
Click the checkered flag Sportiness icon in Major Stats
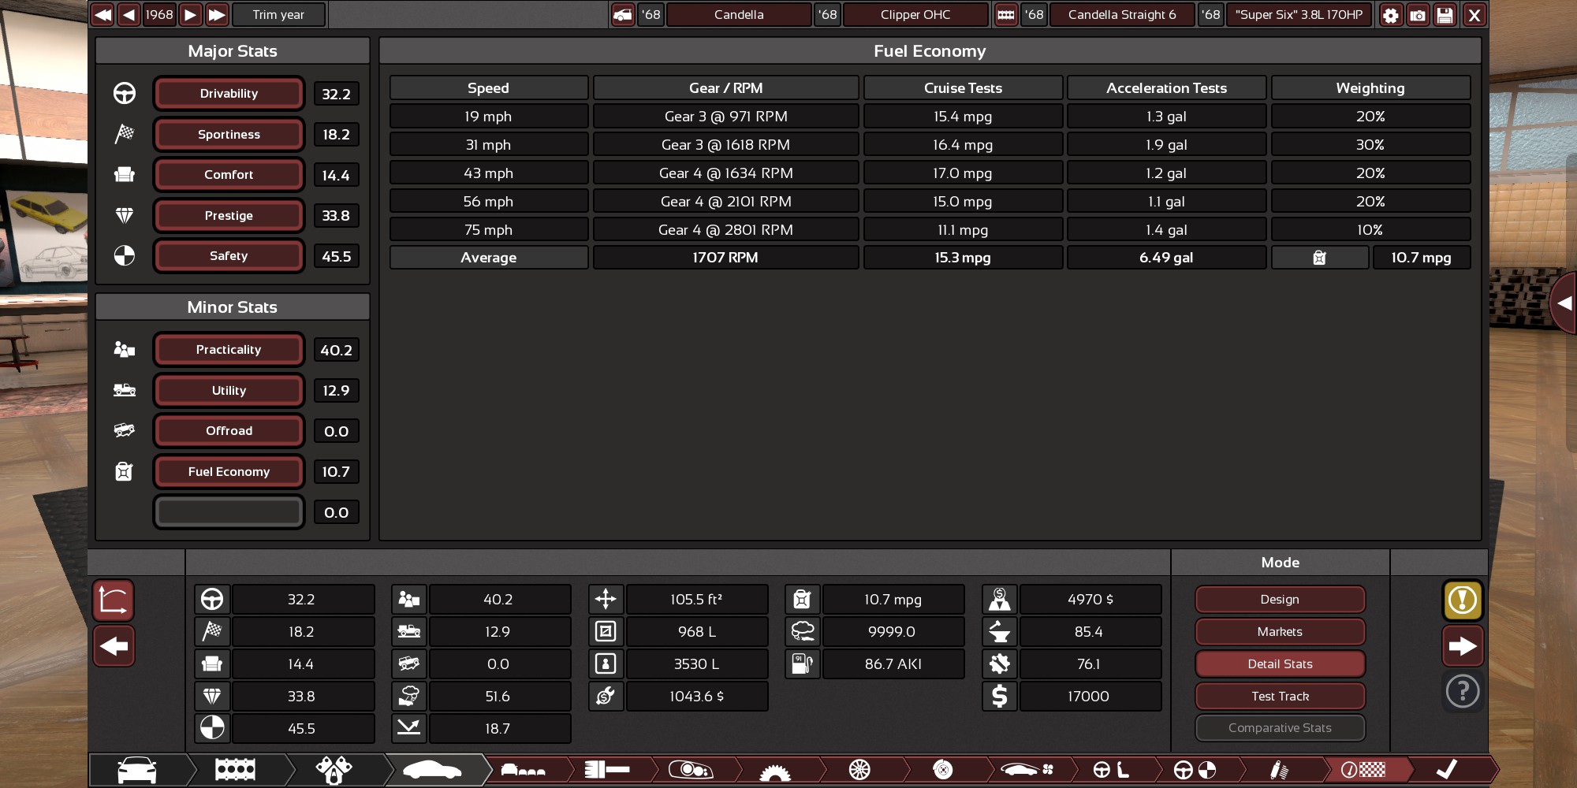click(x=125, y=134)
